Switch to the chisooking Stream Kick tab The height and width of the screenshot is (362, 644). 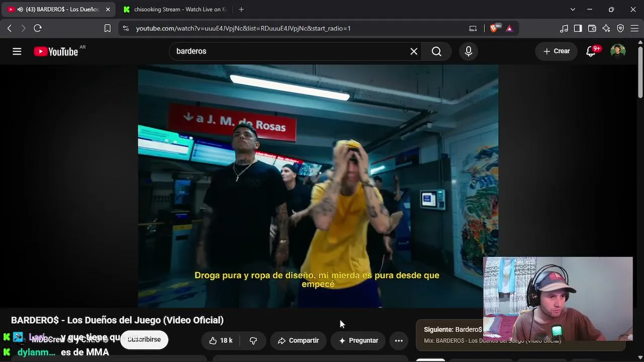pyautogui.click(x=175, y=10)
